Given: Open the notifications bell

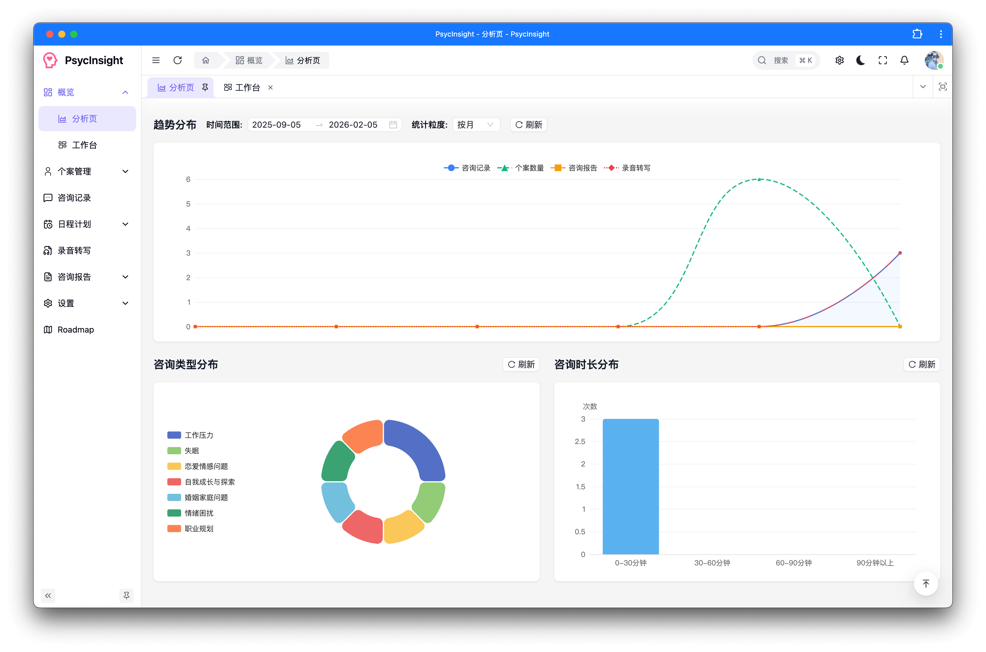Looking at the screenshot, I should (904, 60).
